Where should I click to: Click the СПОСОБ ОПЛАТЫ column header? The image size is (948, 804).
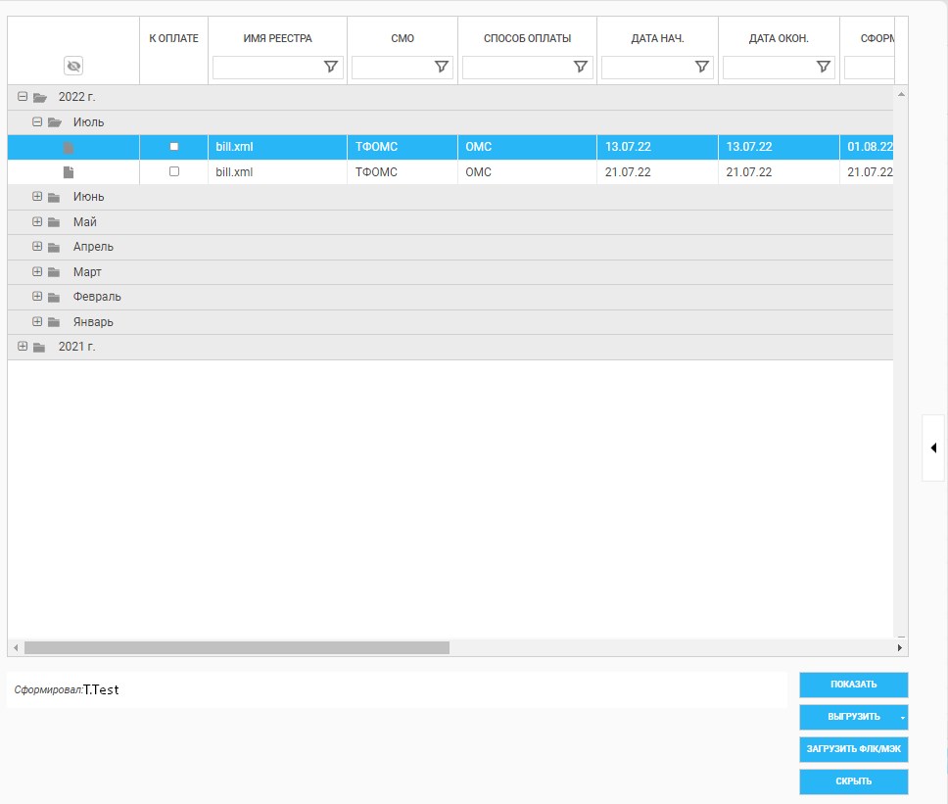click(x=527, y=38)
